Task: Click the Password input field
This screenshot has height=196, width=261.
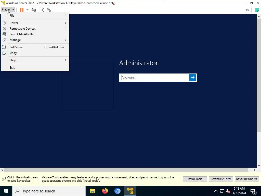Action: click(154, 78)
